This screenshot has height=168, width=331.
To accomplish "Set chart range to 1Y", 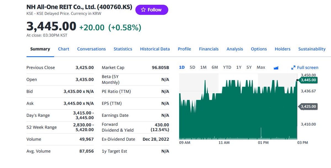I will point(239,67).
